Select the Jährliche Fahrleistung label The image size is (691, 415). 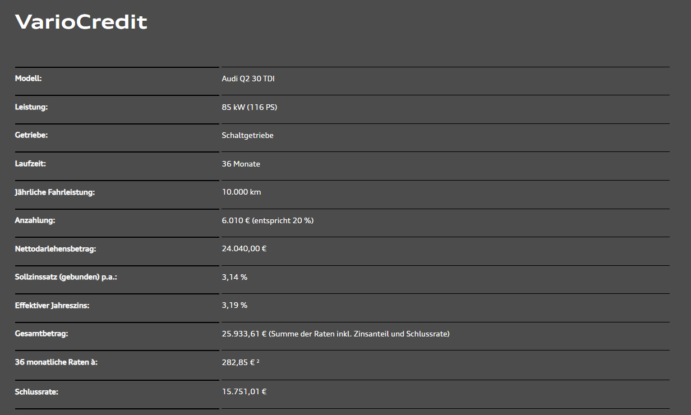point(55,192)
